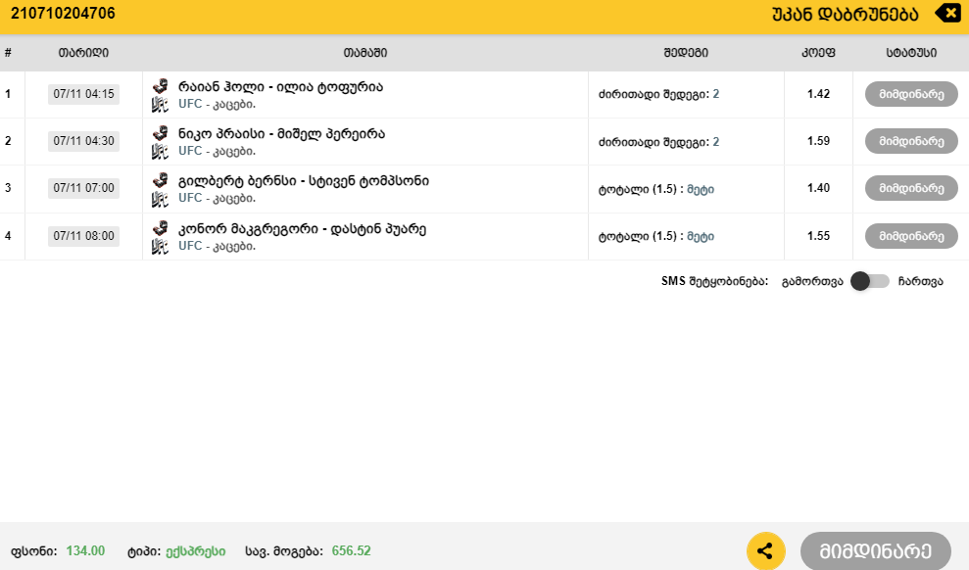This screenshot has height=570, width=969.
Task: Click მიმდინარე status button in row 2
Action: (911, 141)
